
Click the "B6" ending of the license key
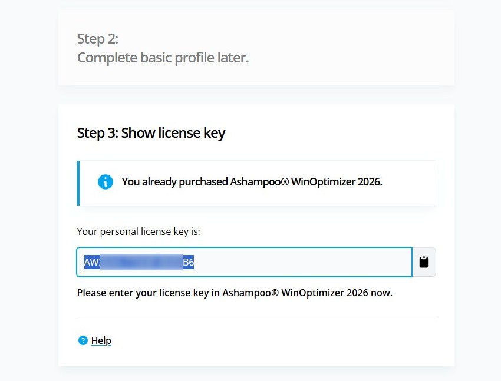click(188, 262)
